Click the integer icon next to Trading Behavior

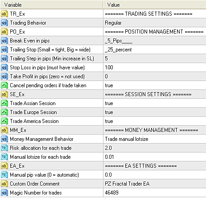click(x=4, y=23)
